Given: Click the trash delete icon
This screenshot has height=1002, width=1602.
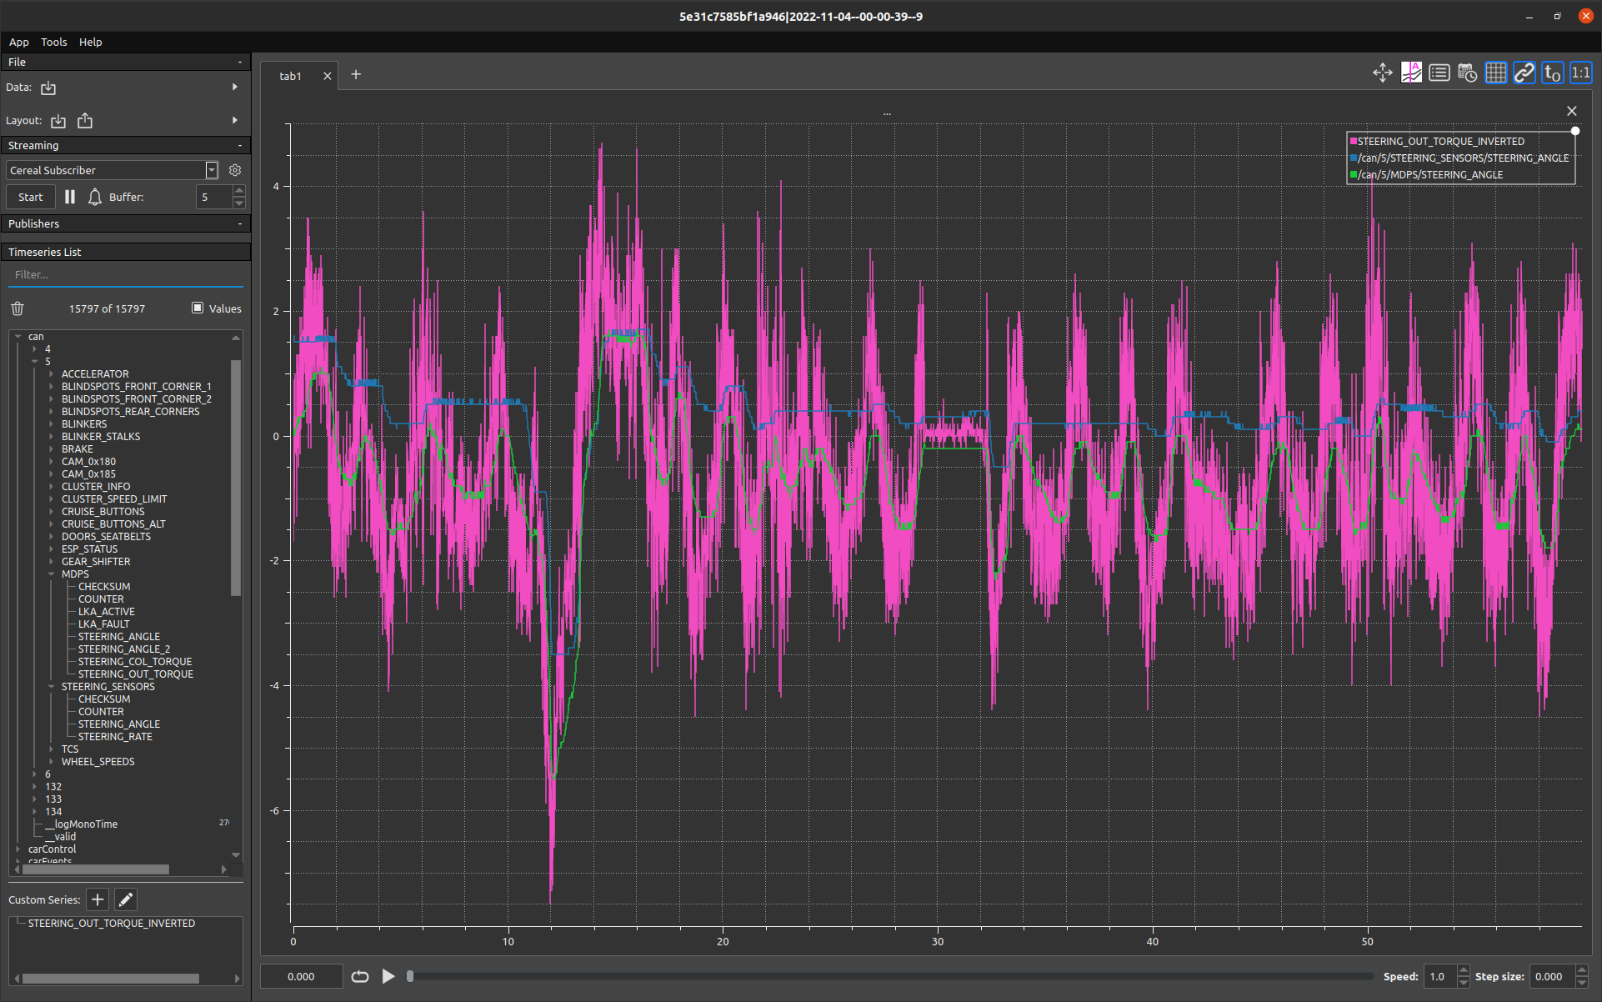Looking at the screenshot, I should (x=18, y=308).
